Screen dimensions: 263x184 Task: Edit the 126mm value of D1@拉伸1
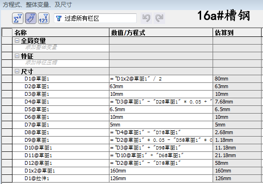(161, 178)
